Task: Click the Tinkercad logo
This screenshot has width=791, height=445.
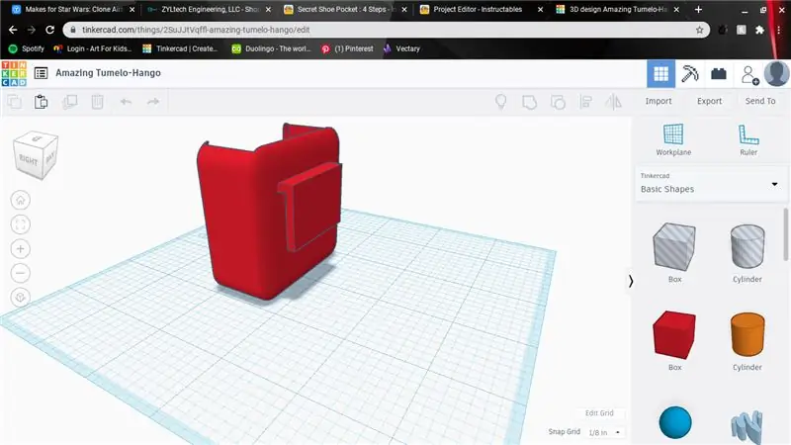Action: [x=14, y=73]
